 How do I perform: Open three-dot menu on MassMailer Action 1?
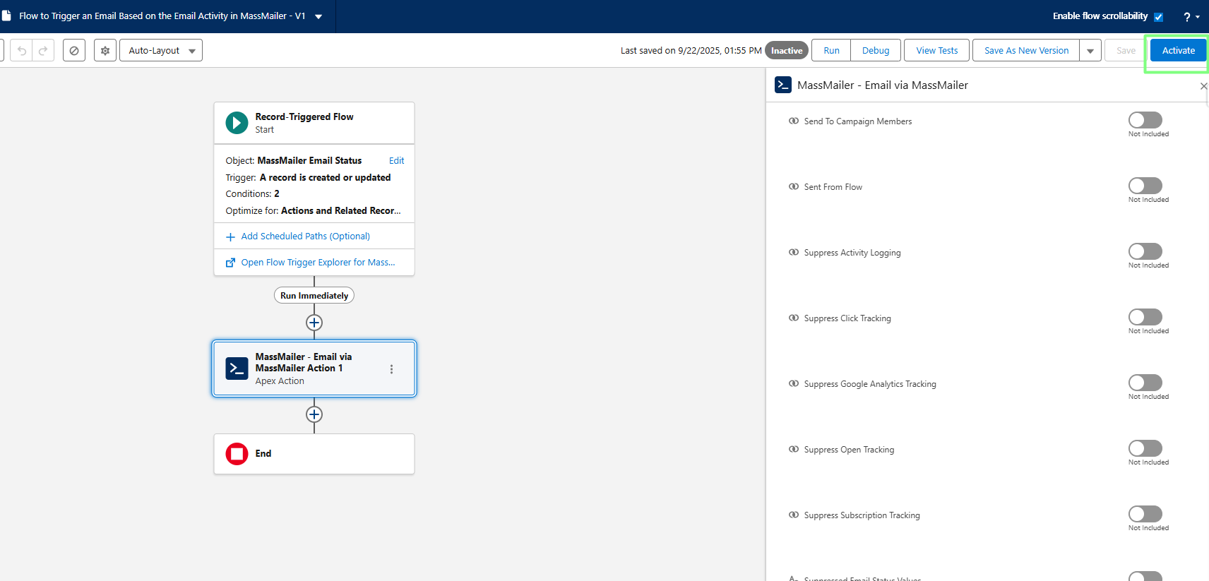pyautogui.click(x=391, y=369)
